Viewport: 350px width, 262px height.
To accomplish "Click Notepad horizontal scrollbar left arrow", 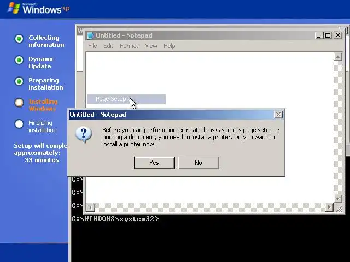I will (90, 207).
